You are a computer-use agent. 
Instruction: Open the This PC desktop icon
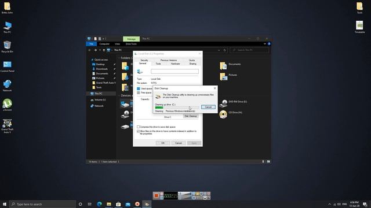(x=7, y=27)
